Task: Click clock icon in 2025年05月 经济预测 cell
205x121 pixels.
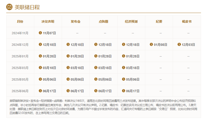Action: [123, 79]
